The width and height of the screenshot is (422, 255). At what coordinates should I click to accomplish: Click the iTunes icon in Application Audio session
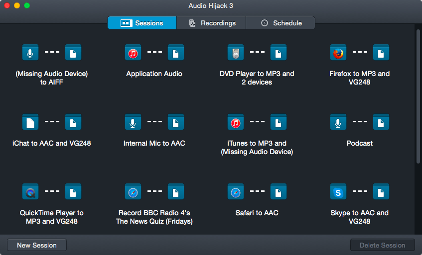coord(133,53)
